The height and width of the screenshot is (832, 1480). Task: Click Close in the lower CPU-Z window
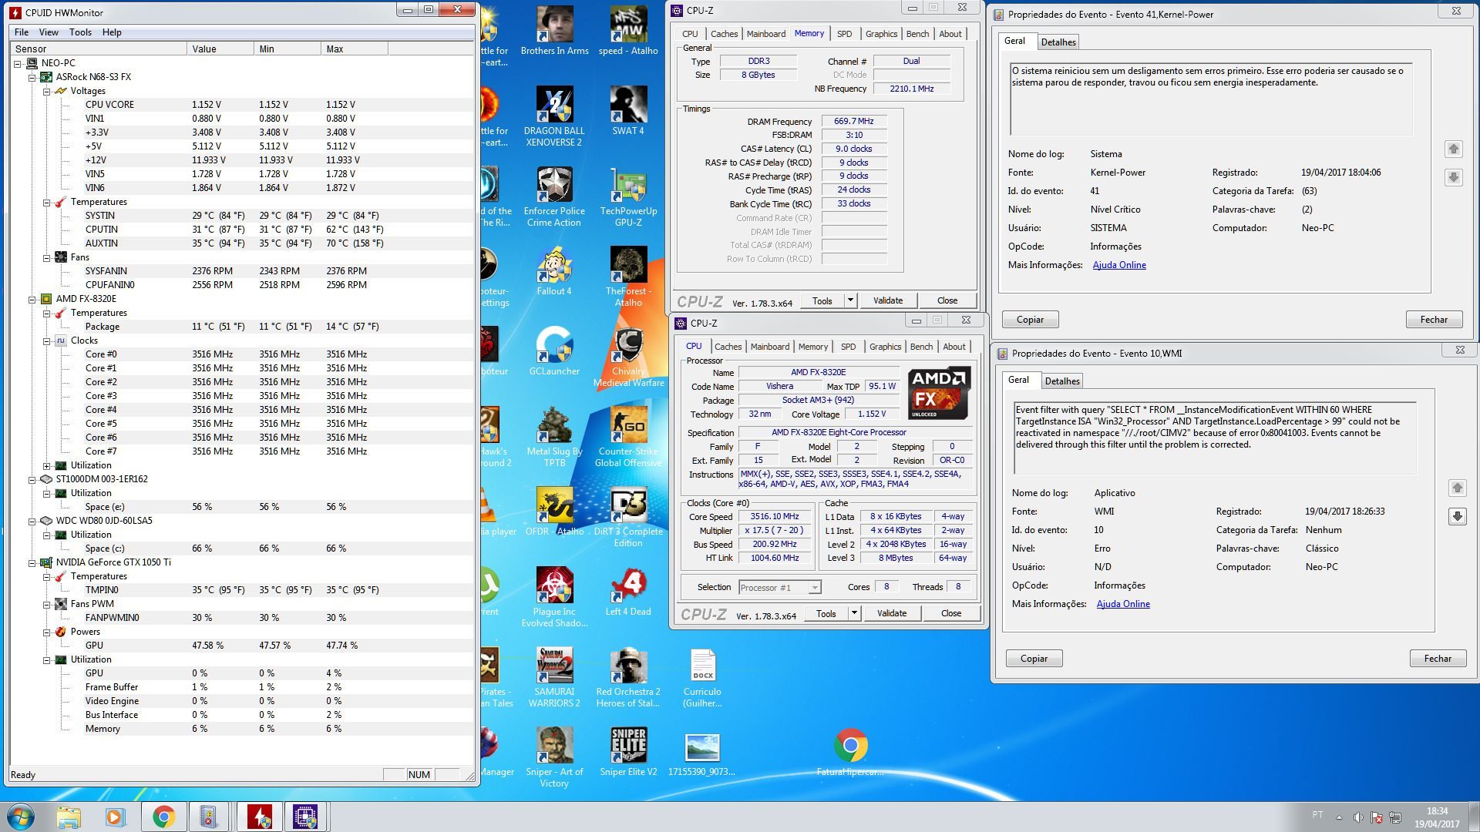(x=951, y=613)
